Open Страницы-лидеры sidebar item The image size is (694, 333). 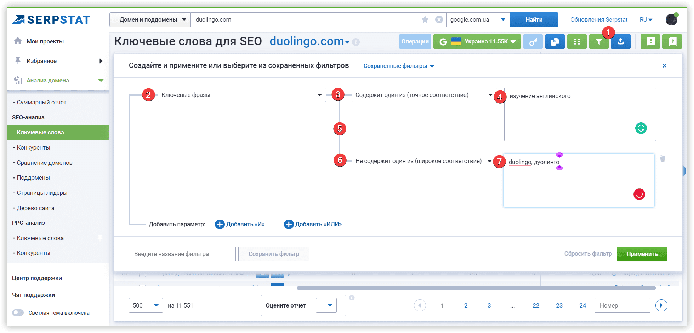[x=42, y=193]
